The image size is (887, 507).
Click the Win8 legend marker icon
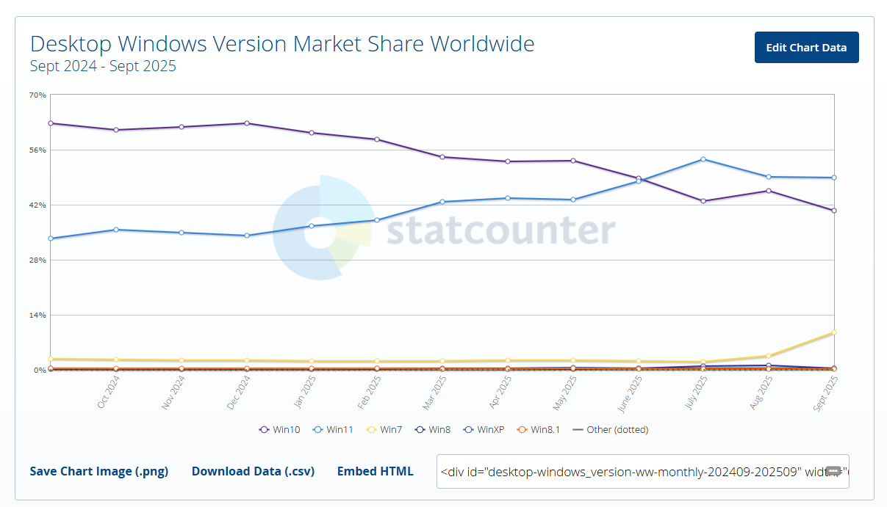(420, 430)
